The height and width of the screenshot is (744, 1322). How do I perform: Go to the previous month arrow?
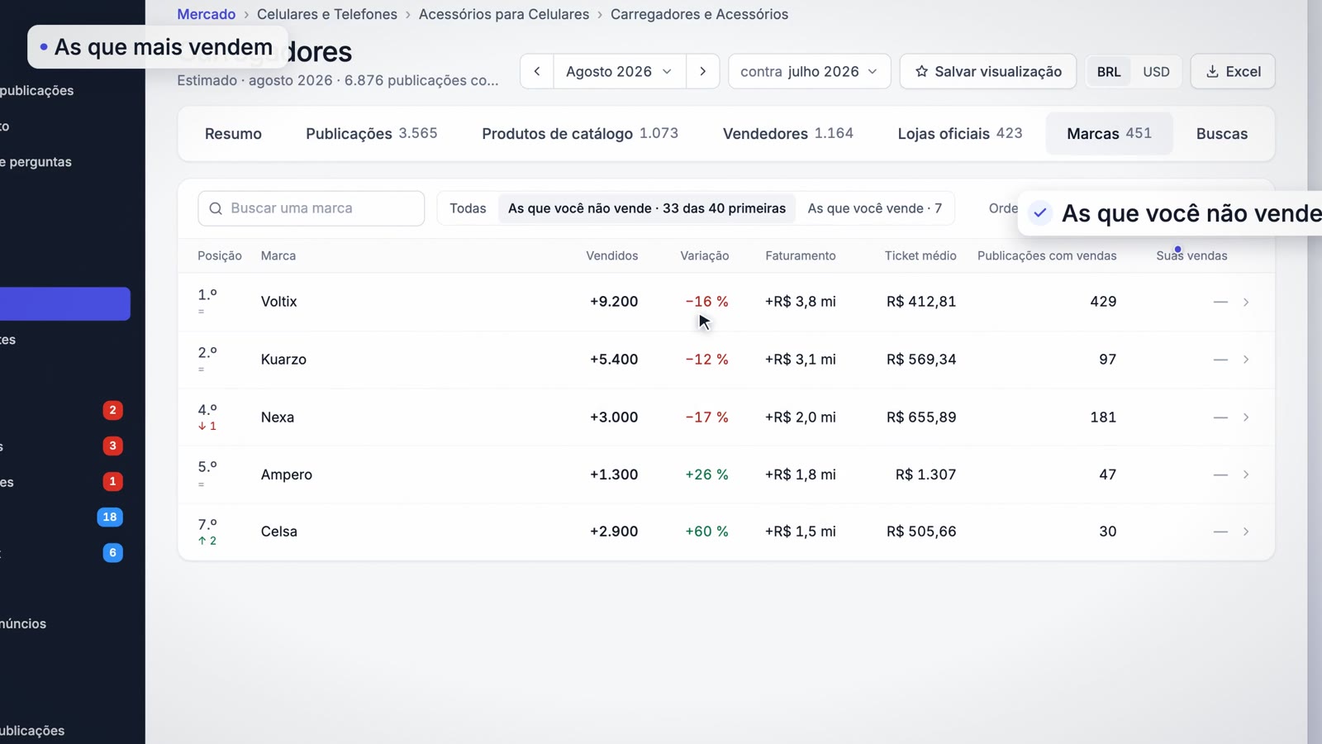537,71
